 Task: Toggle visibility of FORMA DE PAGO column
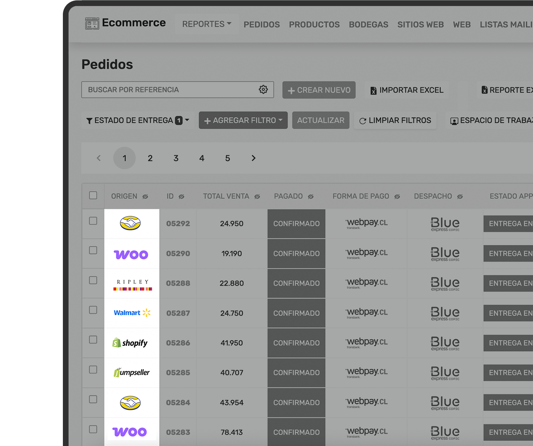pyautogui.click(x=397, y=197)
